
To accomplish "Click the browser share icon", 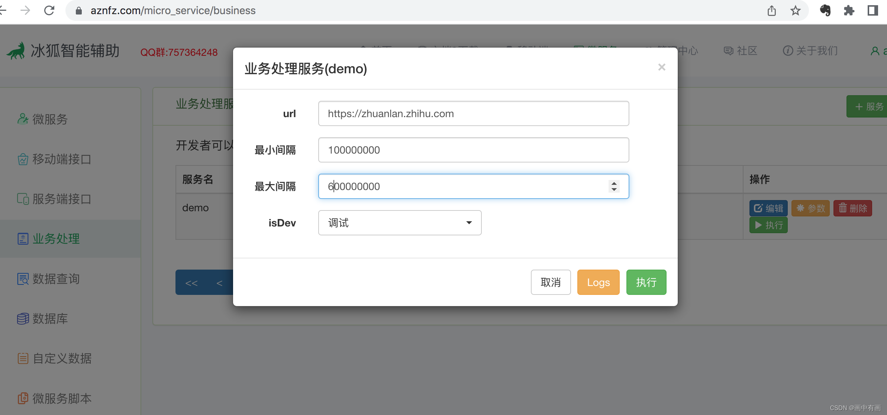I will tap(772, 10).
